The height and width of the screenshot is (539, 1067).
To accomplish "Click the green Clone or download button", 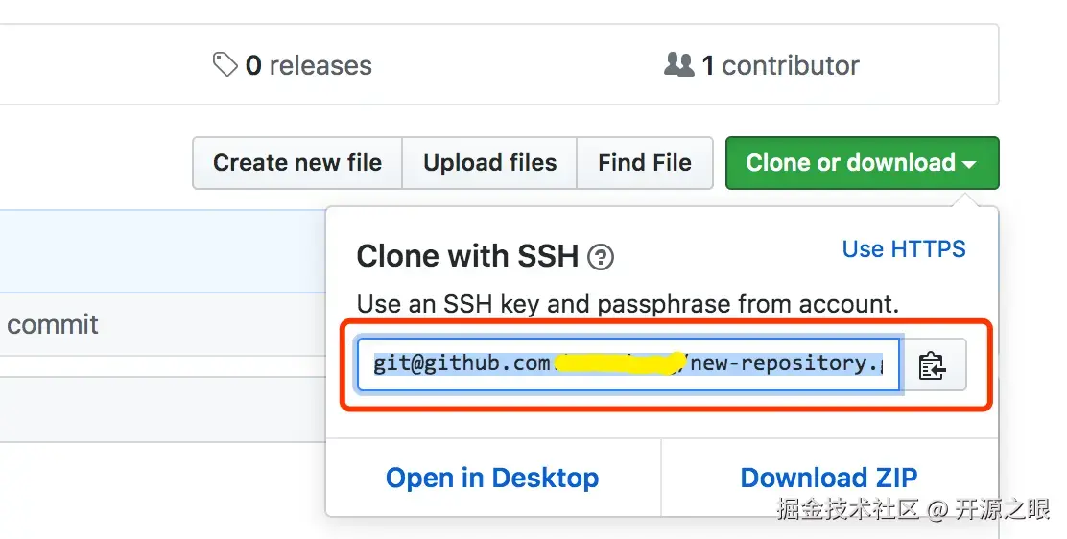I will (x=850, y=163).
